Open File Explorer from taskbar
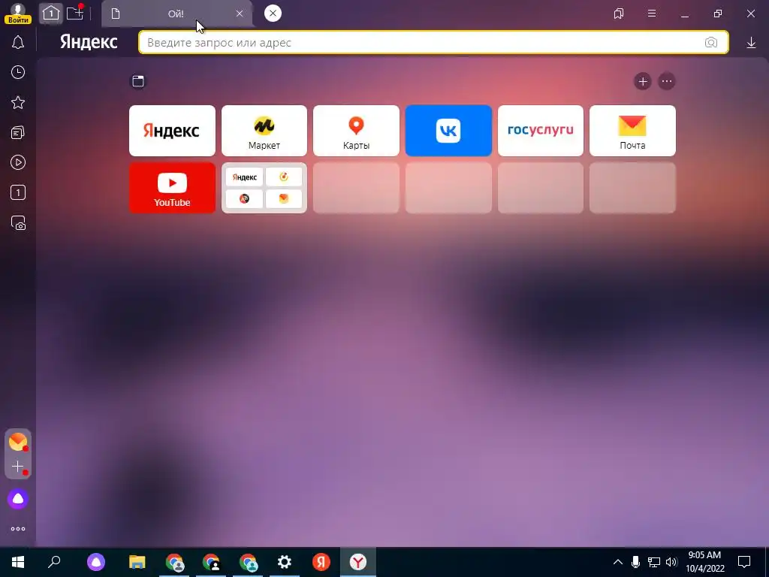This screenshot has width=769, height=577. click(x=137, y=562)
